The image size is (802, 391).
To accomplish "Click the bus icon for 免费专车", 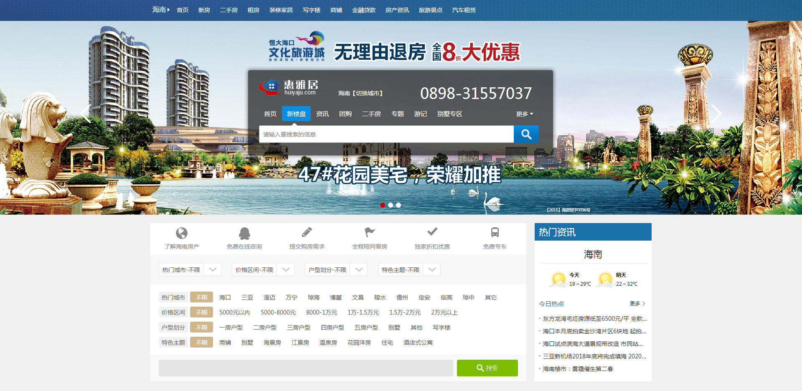I will point(495,232).
